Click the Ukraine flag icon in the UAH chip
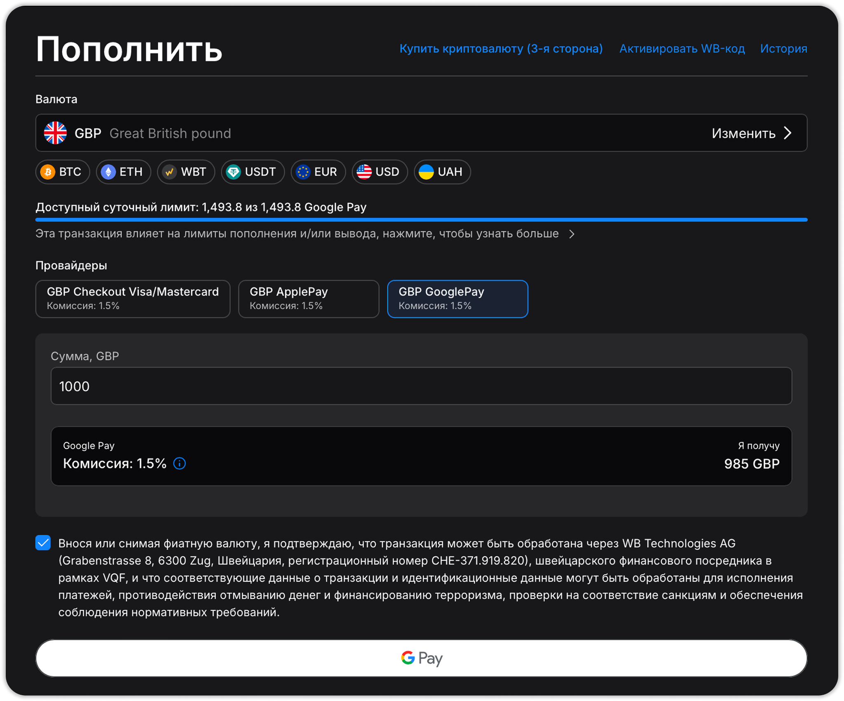 point(426,172)
